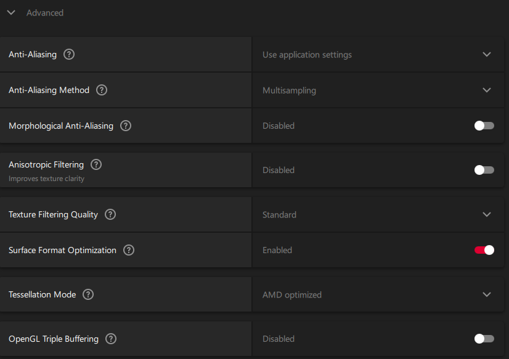Click the Anti-Aliasing Method help icon

pos(102,90)
